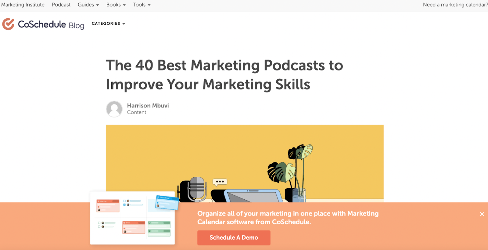This screenshot has height=250, width=488.
Task: Click the speech bubble with three dots
Action: coord(220,182)
